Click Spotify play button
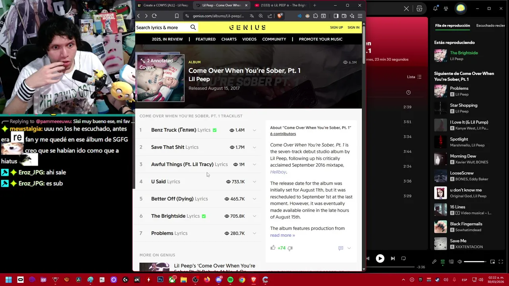This screenshot has width=509, height=286. click(380, 259)
